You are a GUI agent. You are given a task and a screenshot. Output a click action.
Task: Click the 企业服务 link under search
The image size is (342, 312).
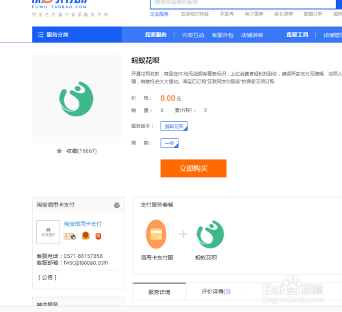tap(159, 14)
